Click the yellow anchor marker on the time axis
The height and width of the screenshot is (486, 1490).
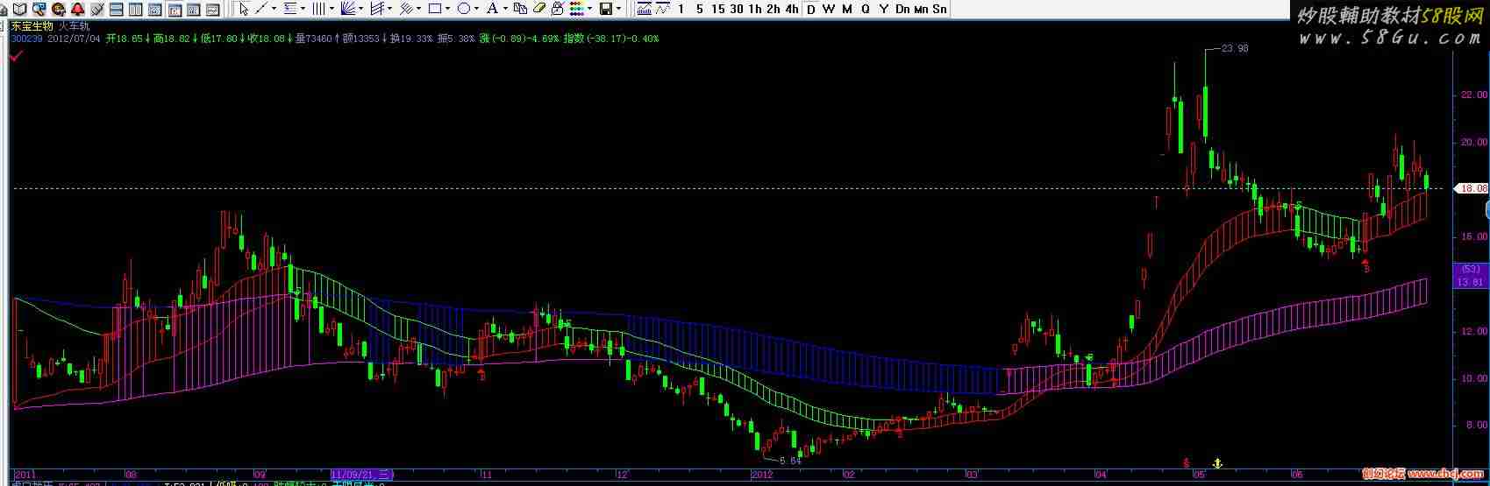pyautogui.click(x=1216, y=462)
